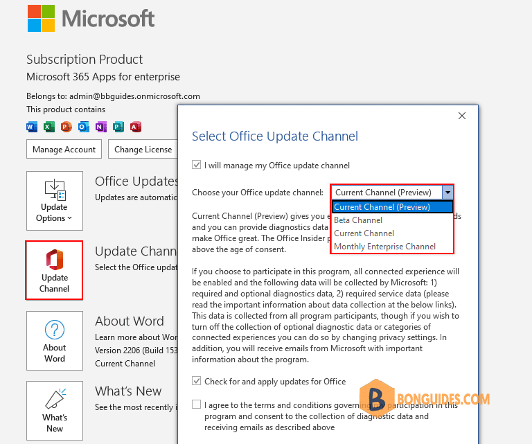
Task: Click Current Channel text under About Word
Action: coord(125,364)
